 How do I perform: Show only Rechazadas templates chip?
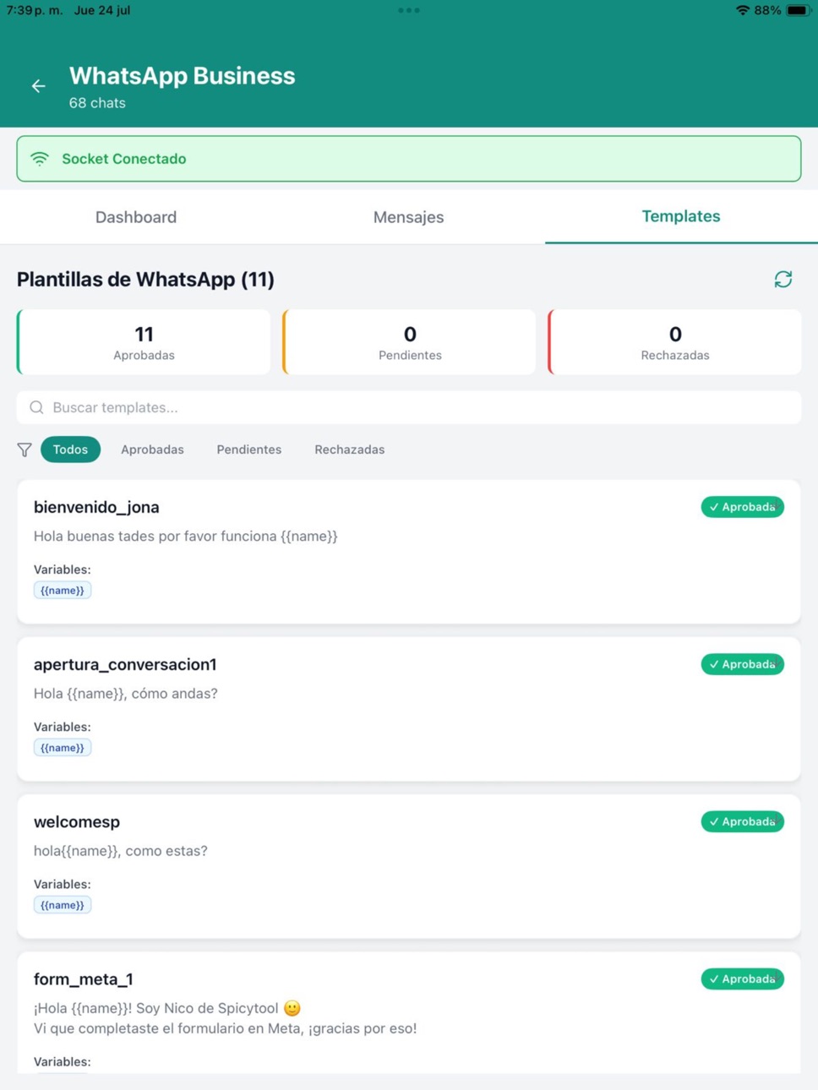tap(350, 450)
